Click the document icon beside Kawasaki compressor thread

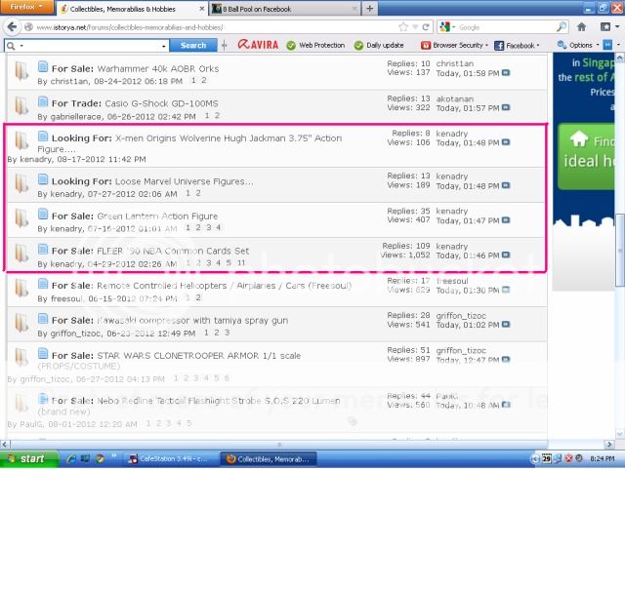[x=43, y=319]
